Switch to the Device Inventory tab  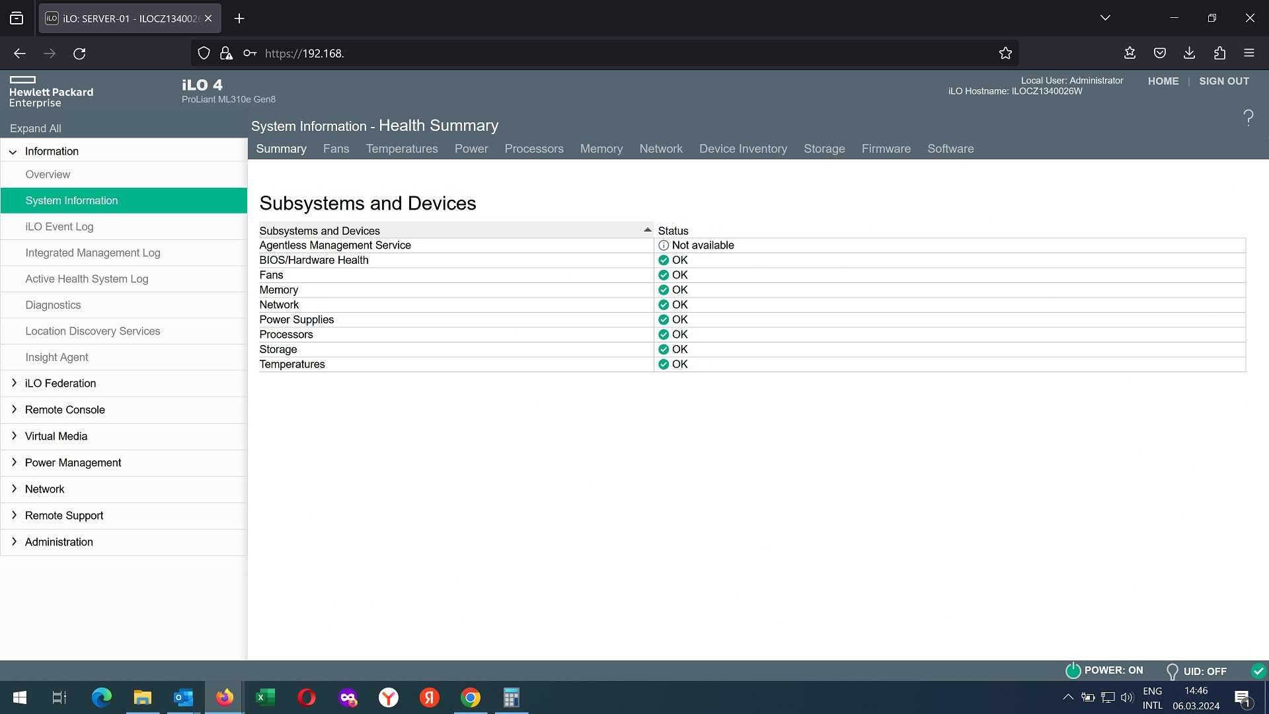tap(743, 149)
